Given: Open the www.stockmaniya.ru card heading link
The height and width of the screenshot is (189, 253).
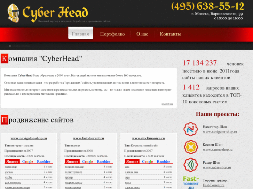Looking at the screenshot, I should click(149, 138).
